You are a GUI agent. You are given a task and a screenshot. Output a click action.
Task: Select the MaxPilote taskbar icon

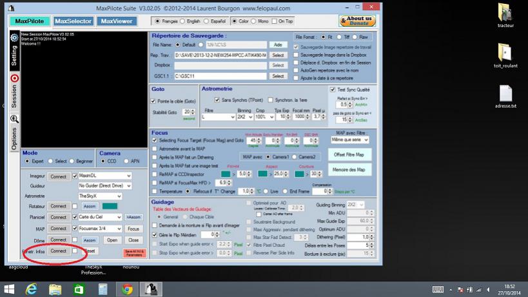point(152,289)
